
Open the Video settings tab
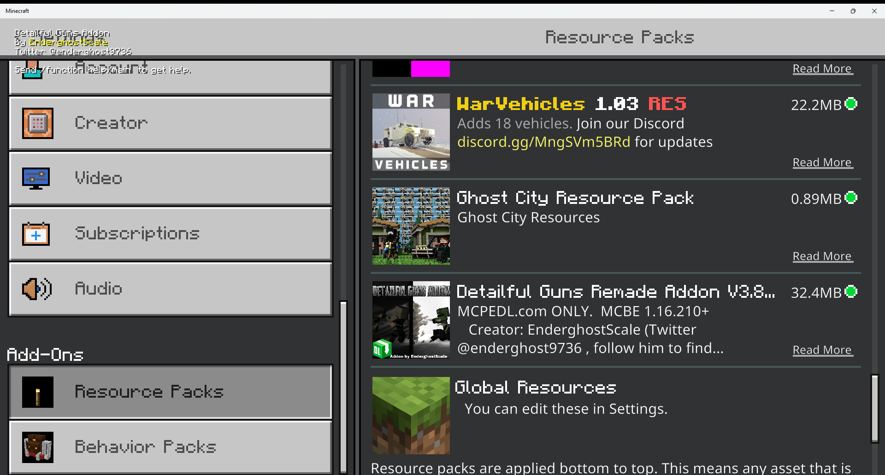point(171,179)
